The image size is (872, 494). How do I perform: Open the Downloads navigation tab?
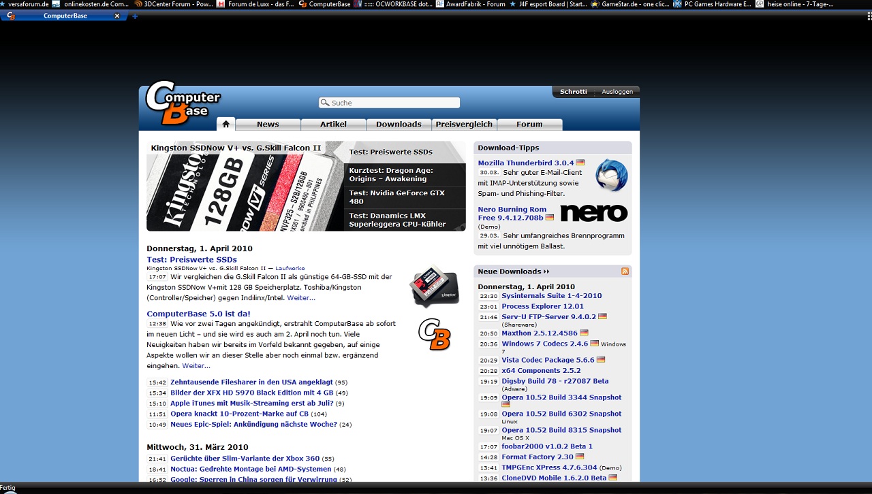tap(399, 125)
